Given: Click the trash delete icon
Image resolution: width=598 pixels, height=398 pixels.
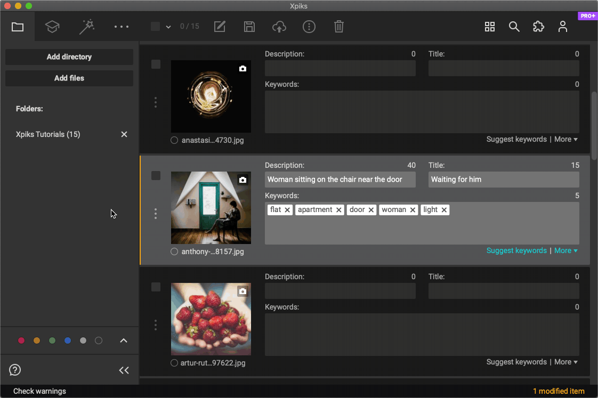Looking at the screenshot, I should pos(339,27).
